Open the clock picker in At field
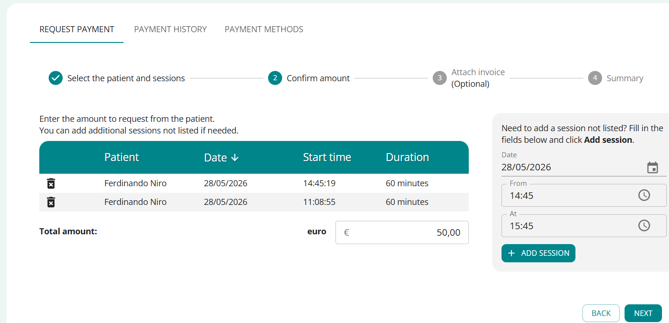This screenshot has height=323, width=669. pyautogui.click(x=644, y=225)
